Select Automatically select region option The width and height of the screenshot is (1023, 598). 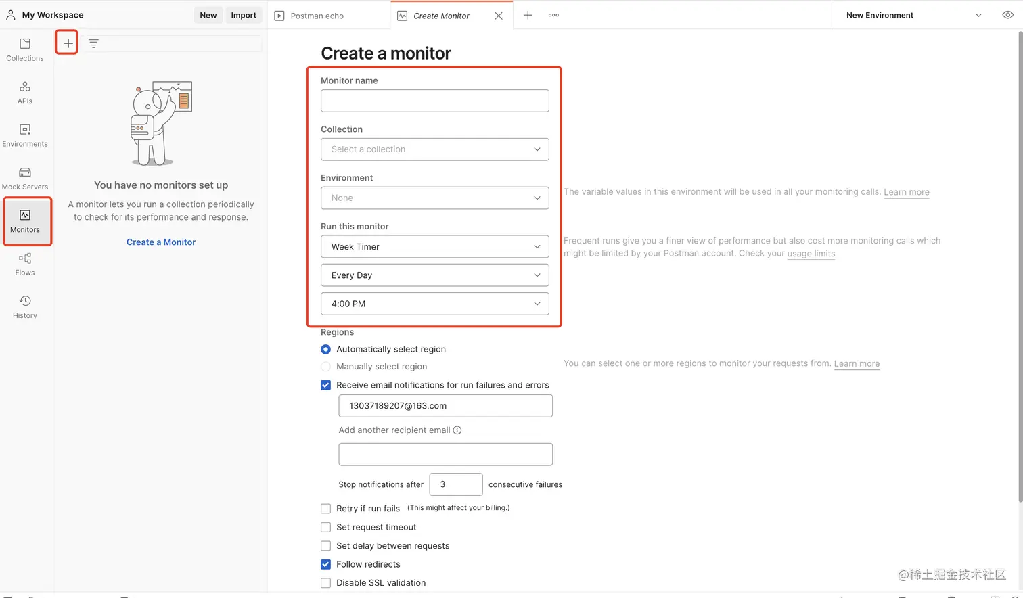click(325, 350)
